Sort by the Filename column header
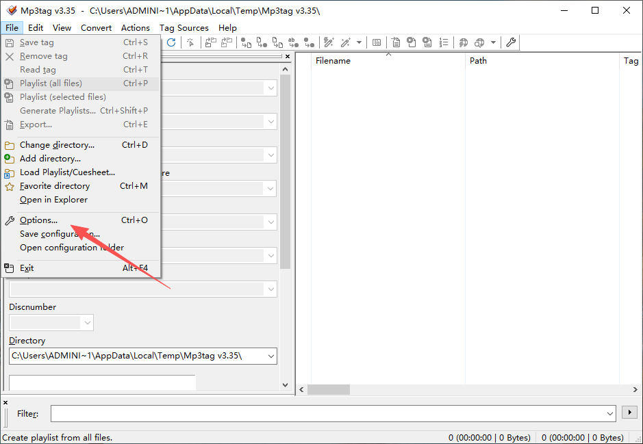643x444 pixels. coord(388,61)
